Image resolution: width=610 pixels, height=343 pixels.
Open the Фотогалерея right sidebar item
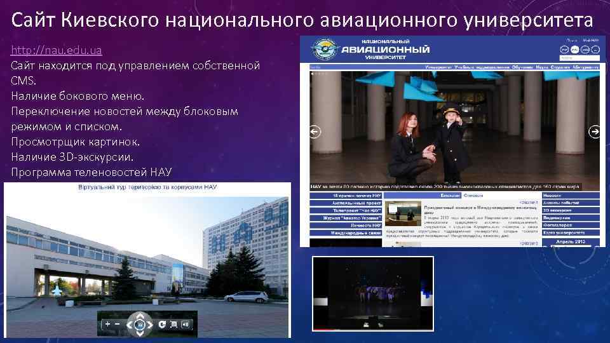571,225
